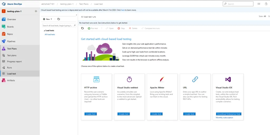Click the Apache JMeter feather icon
The height and width of the screenshot is (135, 270).
click(x=162, y=79)
